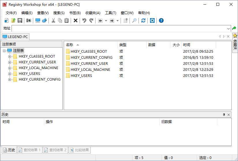Switch to the LEGEND-PC tab
238x161 pixels.
point(15,37)
